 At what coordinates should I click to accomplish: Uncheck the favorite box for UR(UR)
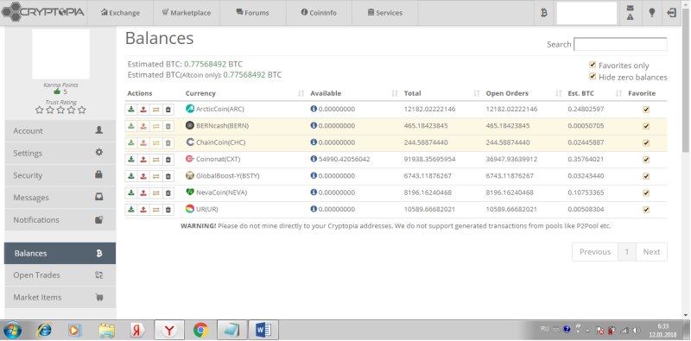646,210
